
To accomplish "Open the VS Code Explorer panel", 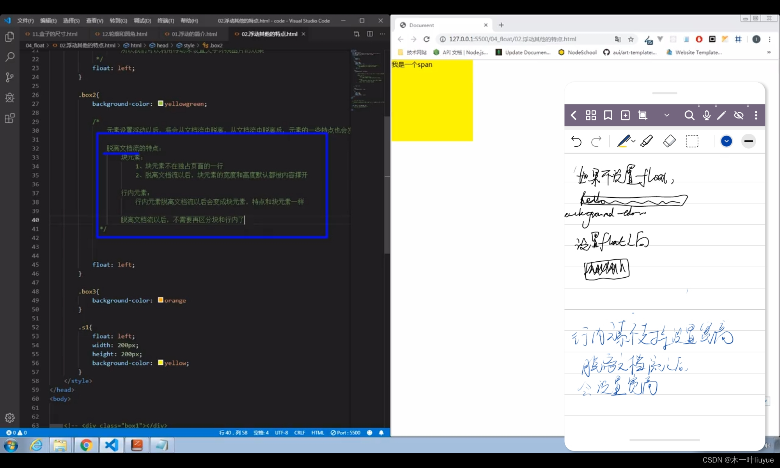I will point(10,37).
